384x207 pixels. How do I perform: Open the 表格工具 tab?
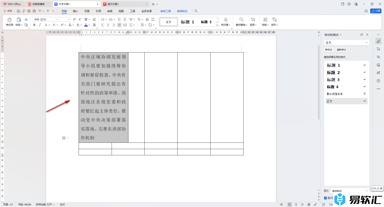coord(166,11)
